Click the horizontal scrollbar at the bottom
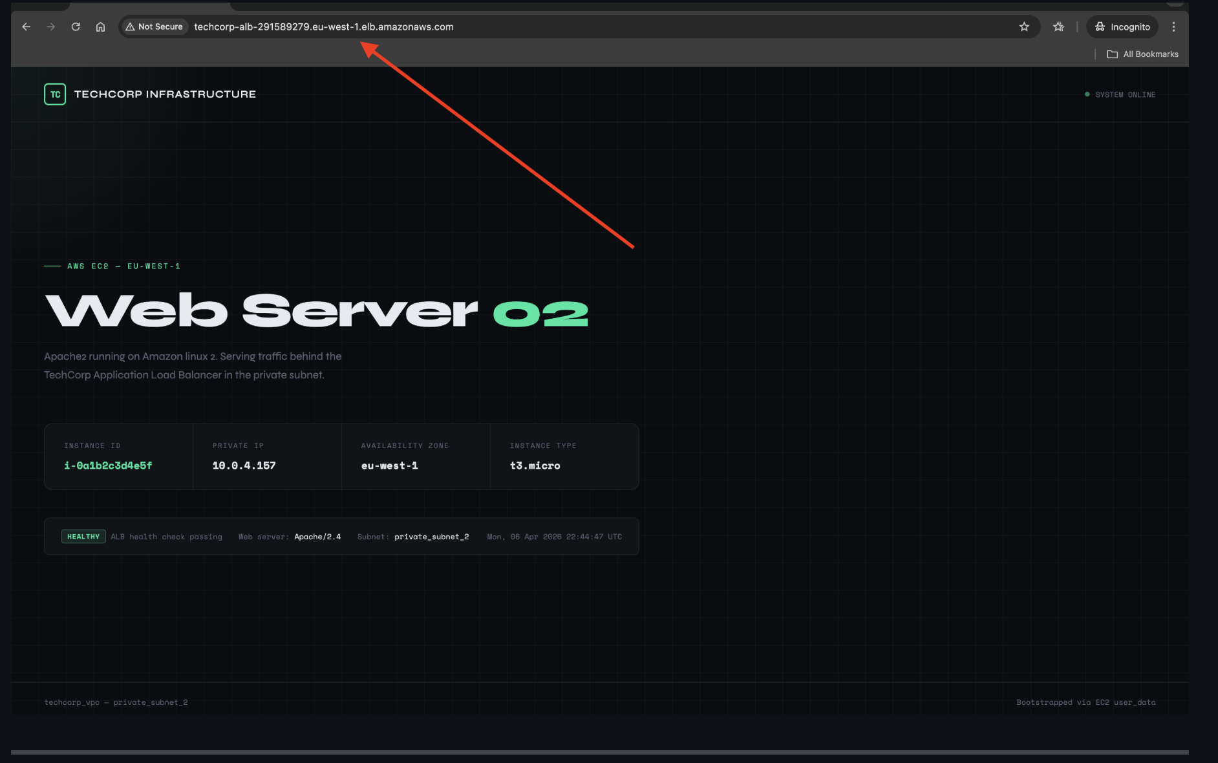This screenshot has height=763, width=1218. point(600,752)
